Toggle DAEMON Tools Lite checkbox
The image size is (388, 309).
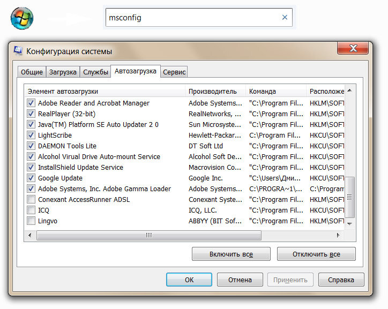31,146
